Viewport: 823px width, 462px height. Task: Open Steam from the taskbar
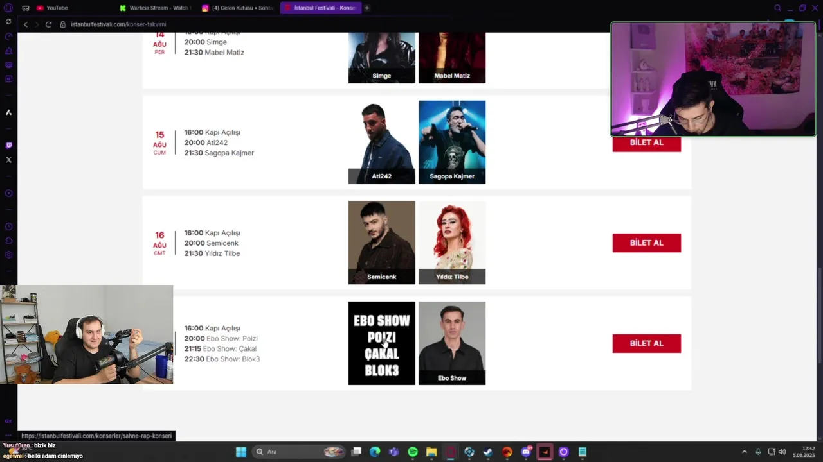pyautogui.click(x=488, y=452)
